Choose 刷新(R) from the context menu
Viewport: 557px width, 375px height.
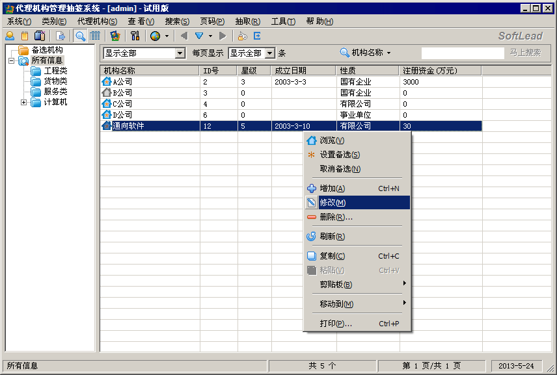pyautogui.click(x=357, y=237)
